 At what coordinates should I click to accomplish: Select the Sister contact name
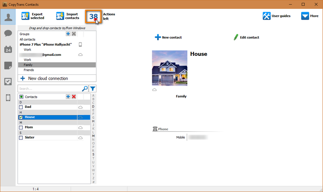(29, 137)
